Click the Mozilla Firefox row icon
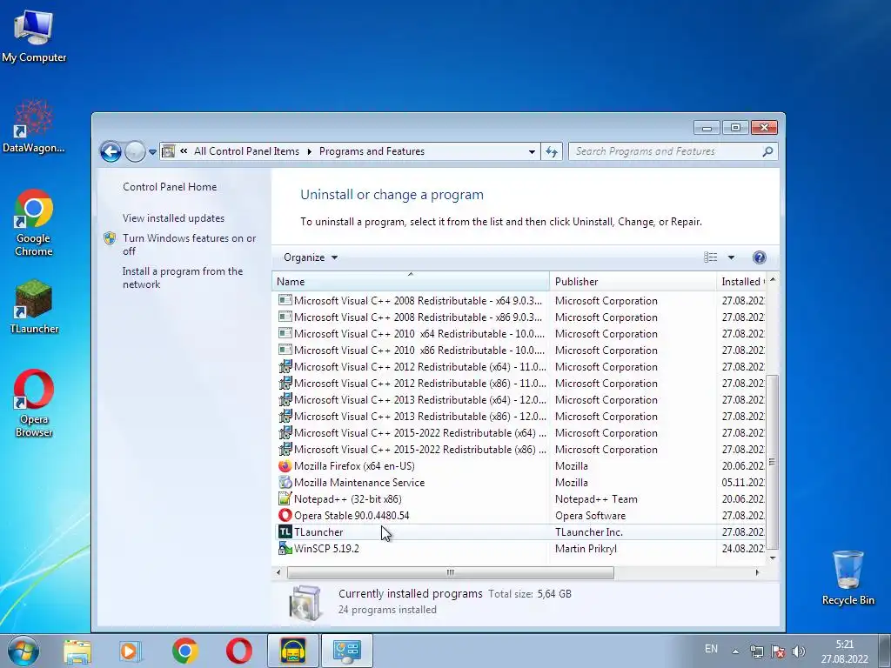Screen dimensions: 891x668 click(285, 466)
